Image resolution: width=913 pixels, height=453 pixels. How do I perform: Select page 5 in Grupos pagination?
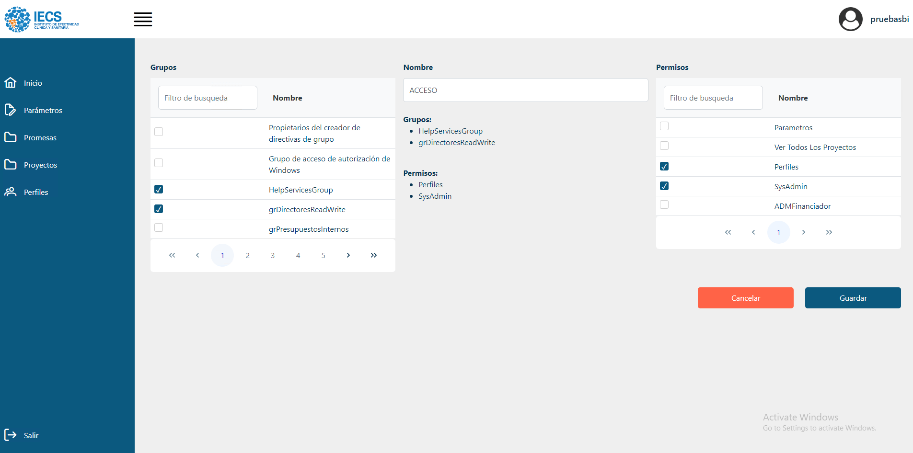click(323, 255)
